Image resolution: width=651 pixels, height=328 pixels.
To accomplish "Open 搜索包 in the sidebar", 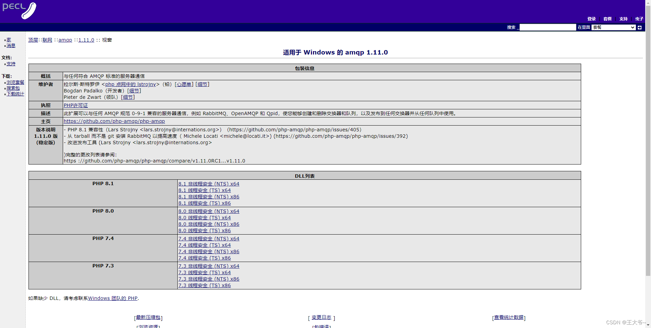I will (13, 88).
